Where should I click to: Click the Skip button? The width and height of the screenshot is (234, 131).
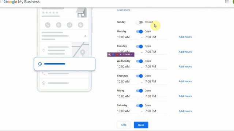coord(124,125)
